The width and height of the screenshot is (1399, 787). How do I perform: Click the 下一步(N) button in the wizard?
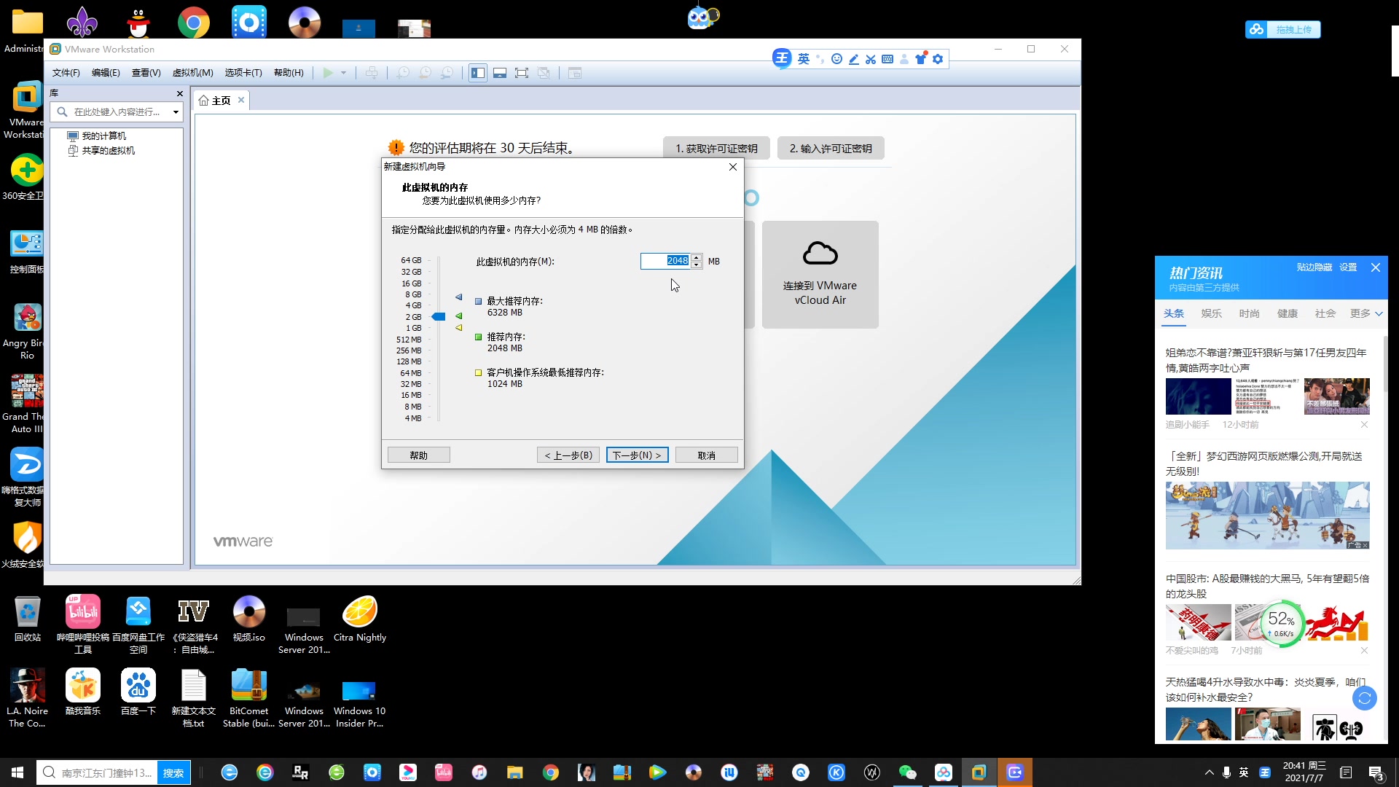[x=636, y=454]
